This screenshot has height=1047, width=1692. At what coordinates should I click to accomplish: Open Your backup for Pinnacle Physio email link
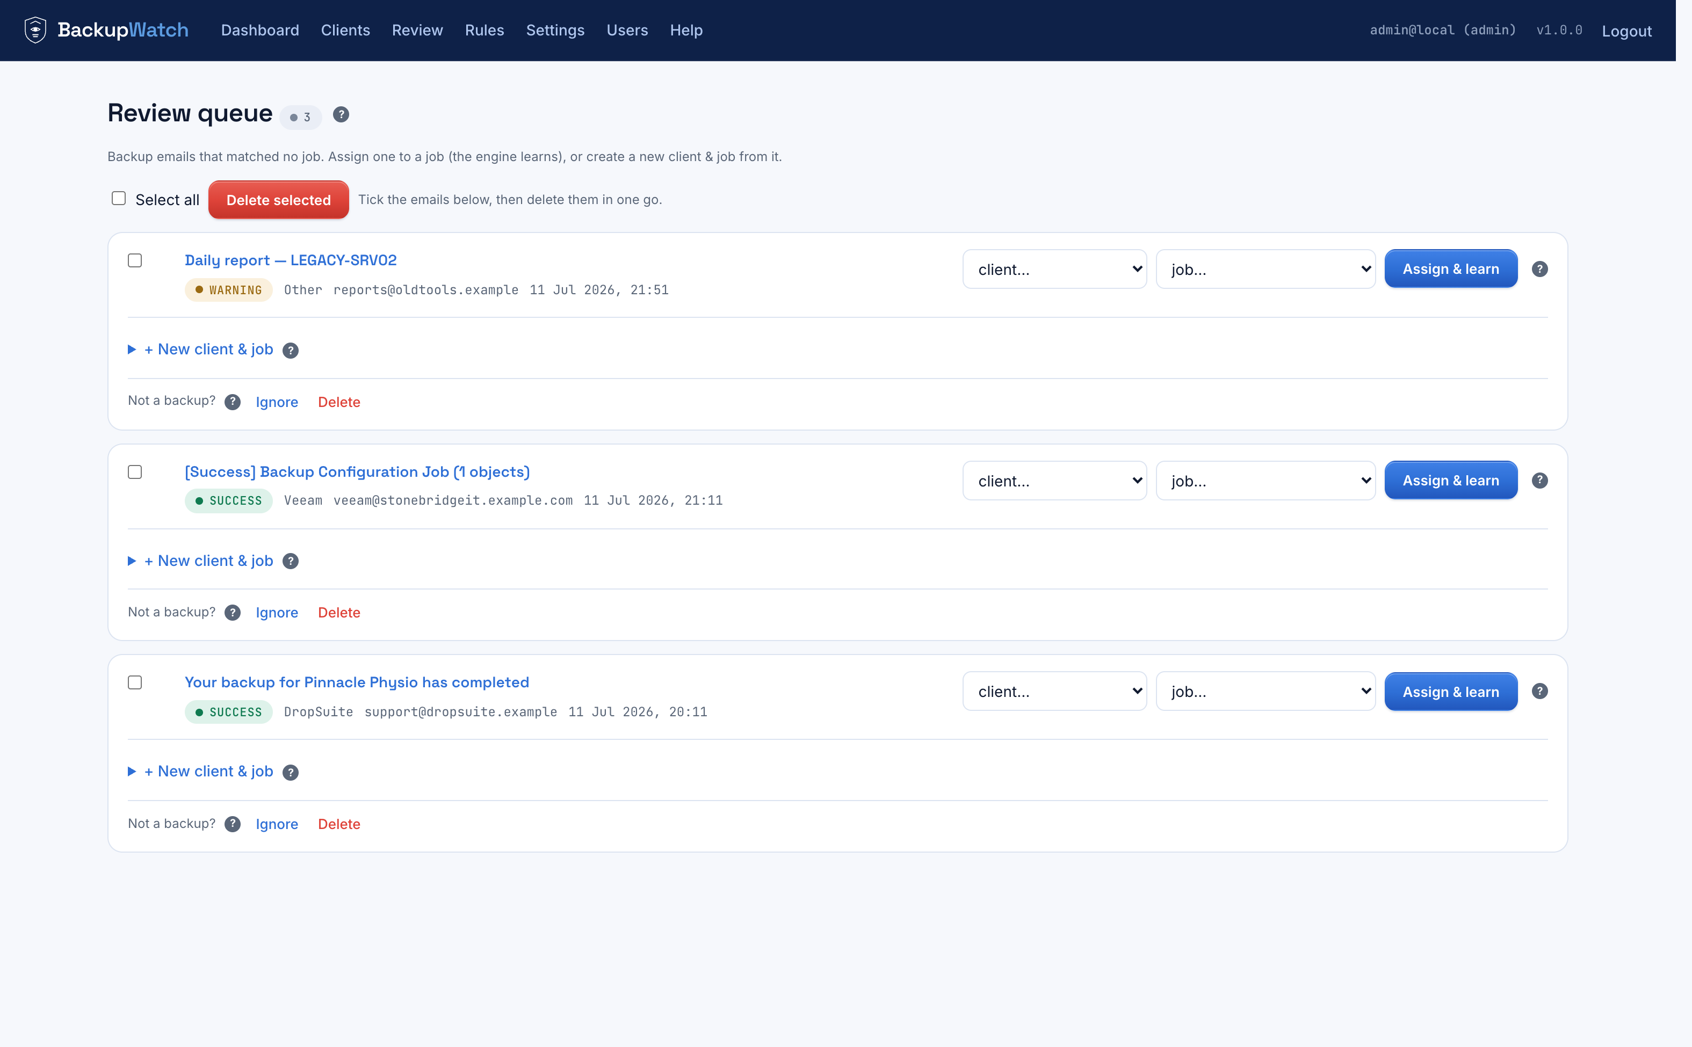[357, 683]
